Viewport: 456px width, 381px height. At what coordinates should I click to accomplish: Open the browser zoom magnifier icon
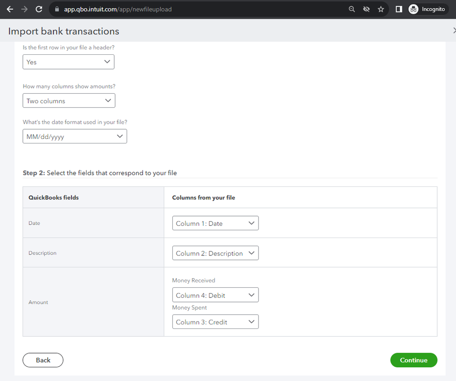[x=352, y=9]
